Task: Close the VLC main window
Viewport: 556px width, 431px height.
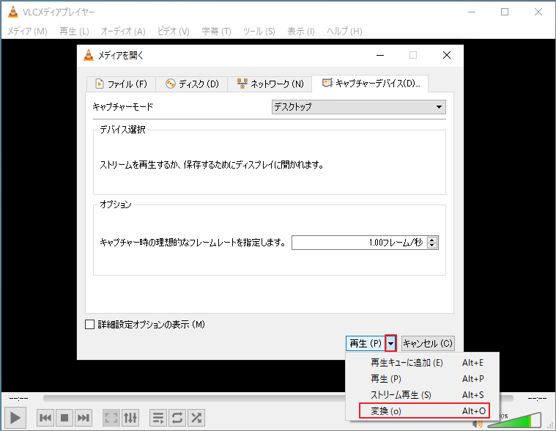Action: [538, 12]
